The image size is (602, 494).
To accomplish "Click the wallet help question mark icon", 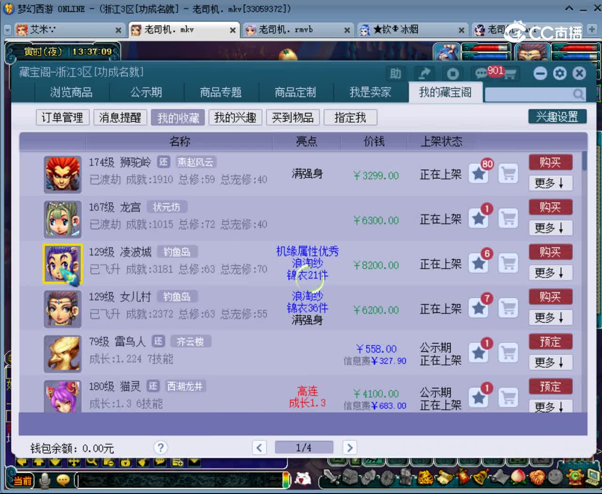I will pyautogui.click(x=161, y=447).
